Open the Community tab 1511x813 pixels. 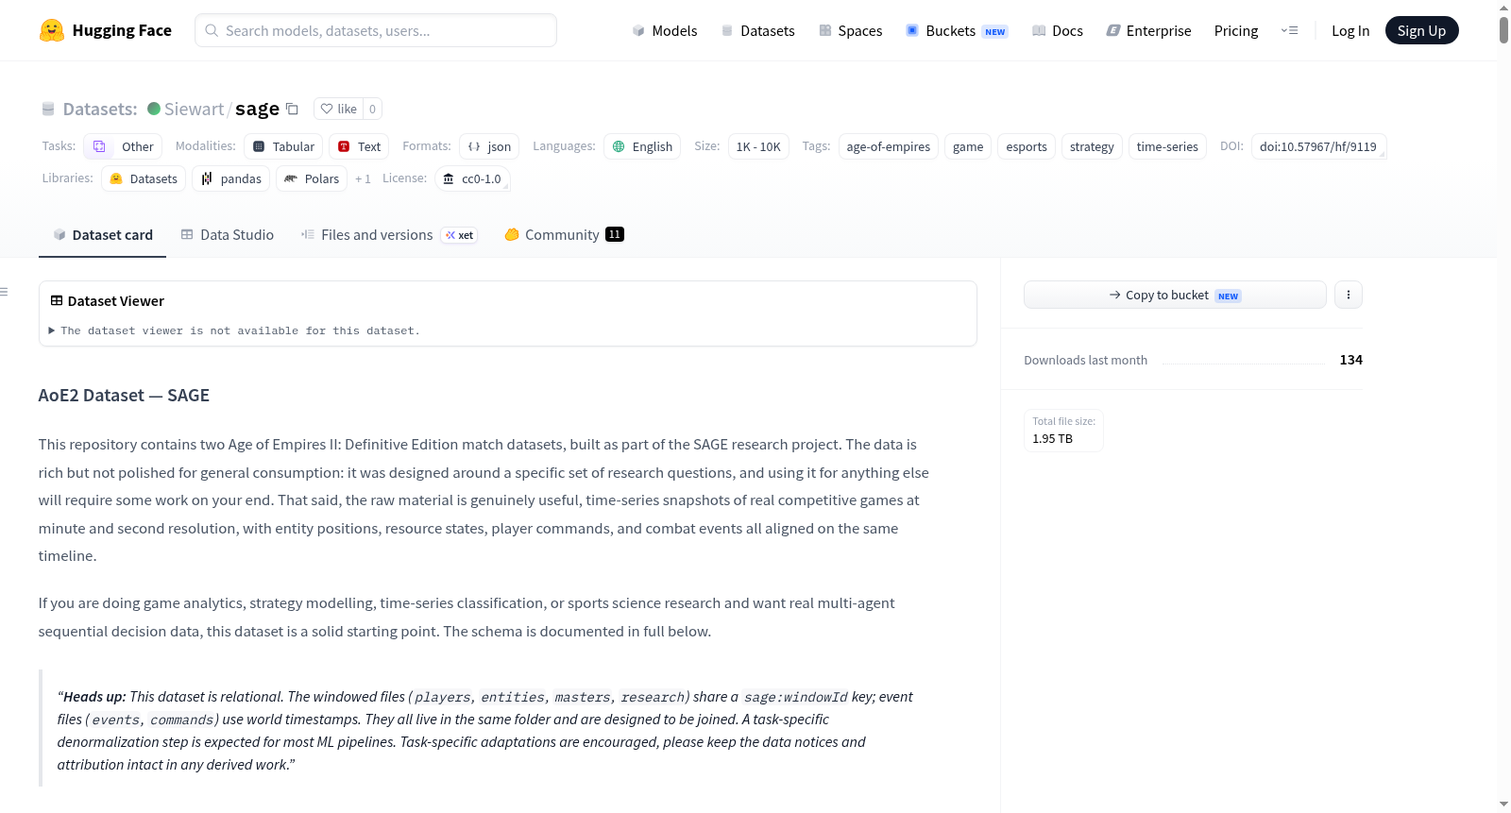pyautogui.click(x=564, y=234)
